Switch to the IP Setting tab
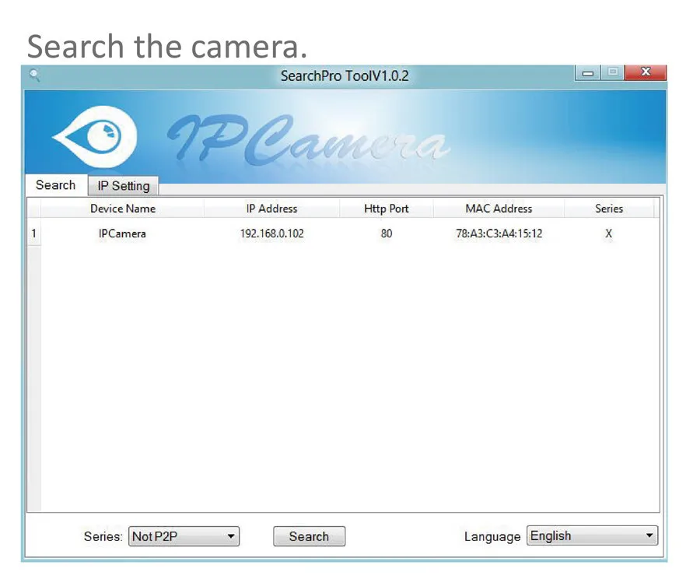 click(123, 186)
